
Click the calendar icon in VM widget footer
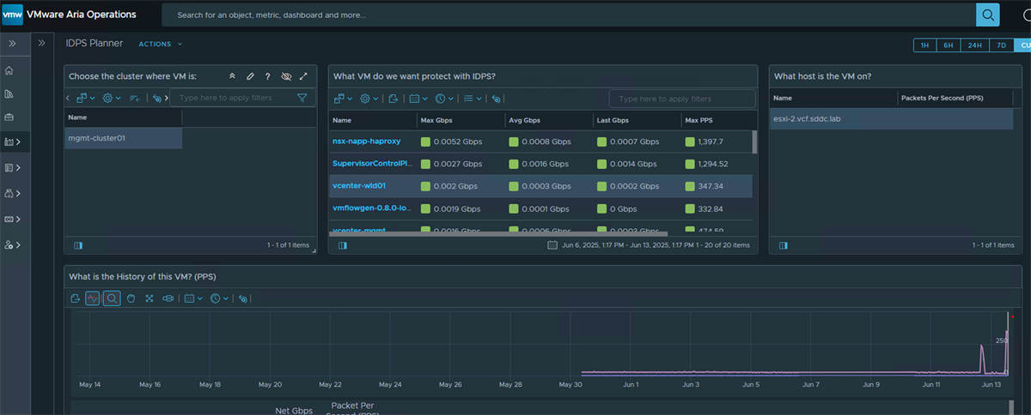(553, 245)
